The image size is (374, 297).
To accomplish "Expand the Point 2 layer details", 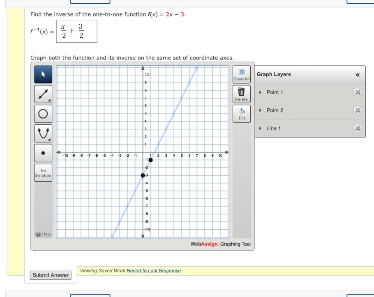I will click(259, 110).
